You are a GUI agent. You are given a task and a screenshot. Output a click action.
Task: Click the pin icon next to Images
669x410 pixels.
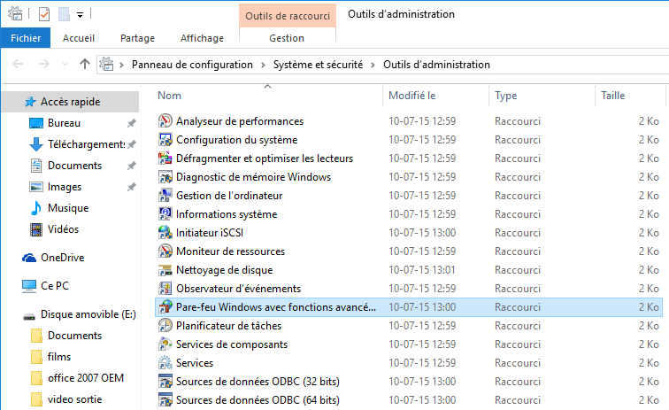[131, 187]
